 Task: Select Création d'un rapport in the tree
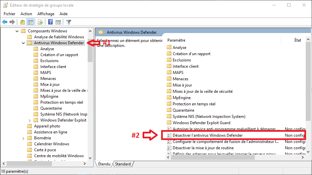click(x=59, y=54)
